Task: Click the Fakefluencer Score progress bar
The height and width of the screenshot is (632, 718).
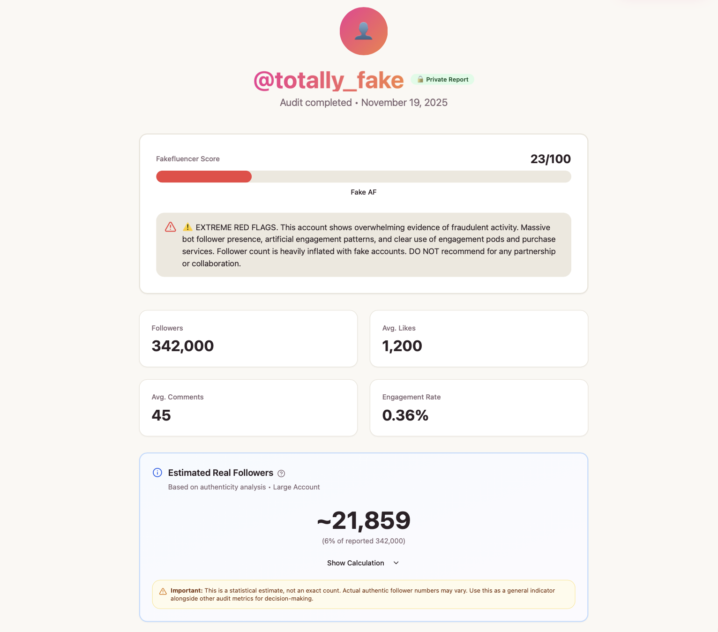Action: pos(363,177)
